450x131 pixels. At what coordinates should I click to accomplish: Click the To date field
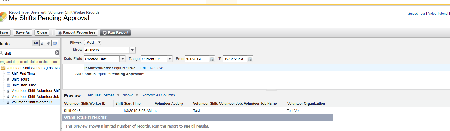tap(235, 59)
